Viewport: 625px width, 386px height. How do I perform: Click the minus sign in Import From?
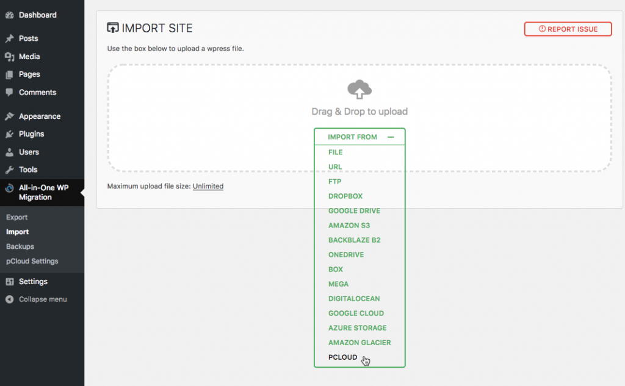click(x=391, y=137)
